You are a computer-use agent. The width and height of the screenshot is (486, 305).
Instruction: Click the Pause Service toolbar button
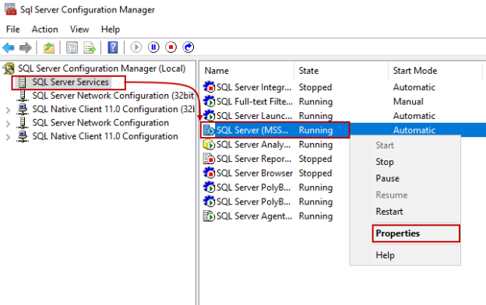coord(153,47)
